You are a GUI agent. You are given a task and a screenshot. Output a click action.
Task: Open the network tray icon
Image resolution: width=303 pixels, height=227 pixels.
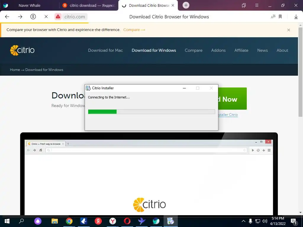pyautogui.click(x=258, y=221)
